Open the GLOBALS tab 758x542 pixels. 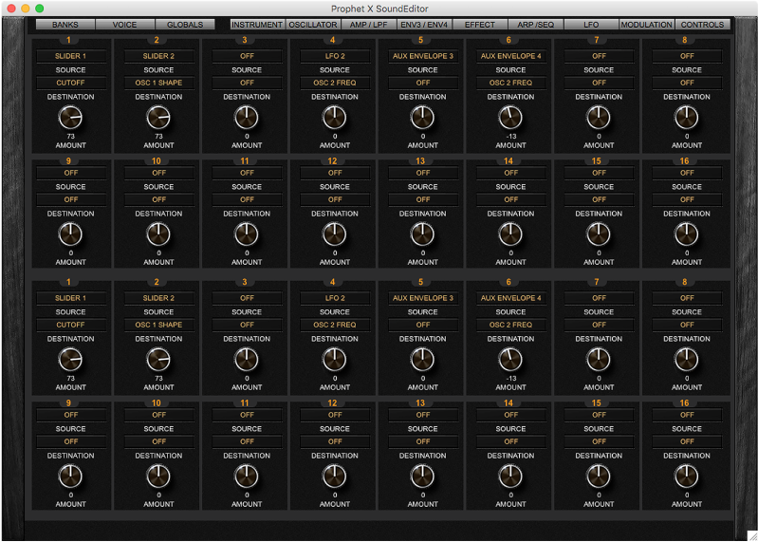coord(185,25)
